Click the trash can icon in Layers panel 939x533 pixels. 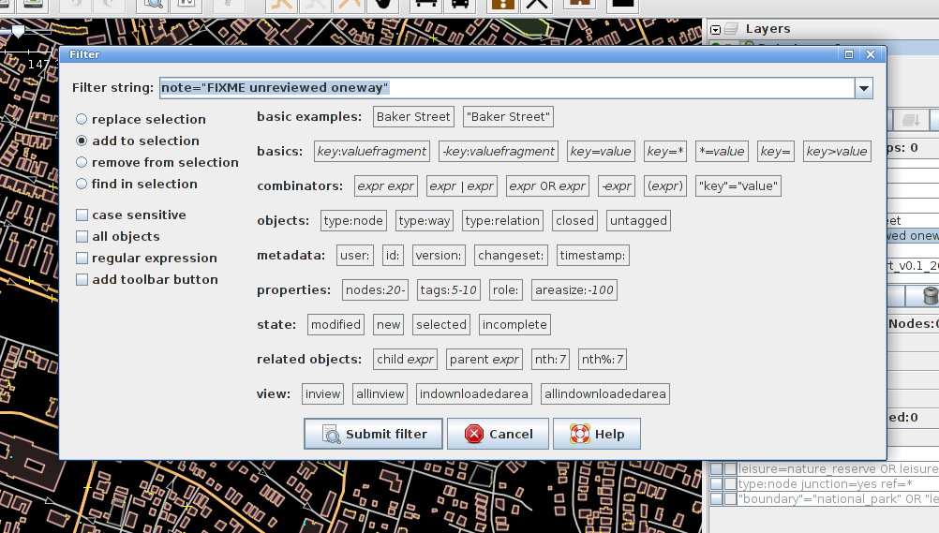click(x=930, y=296)
